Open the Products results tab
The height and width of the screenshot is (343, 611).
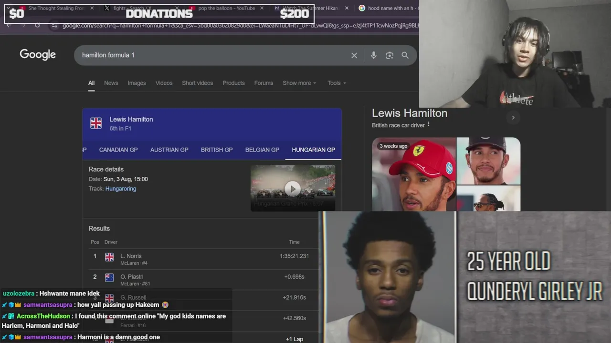pos(233,83)
